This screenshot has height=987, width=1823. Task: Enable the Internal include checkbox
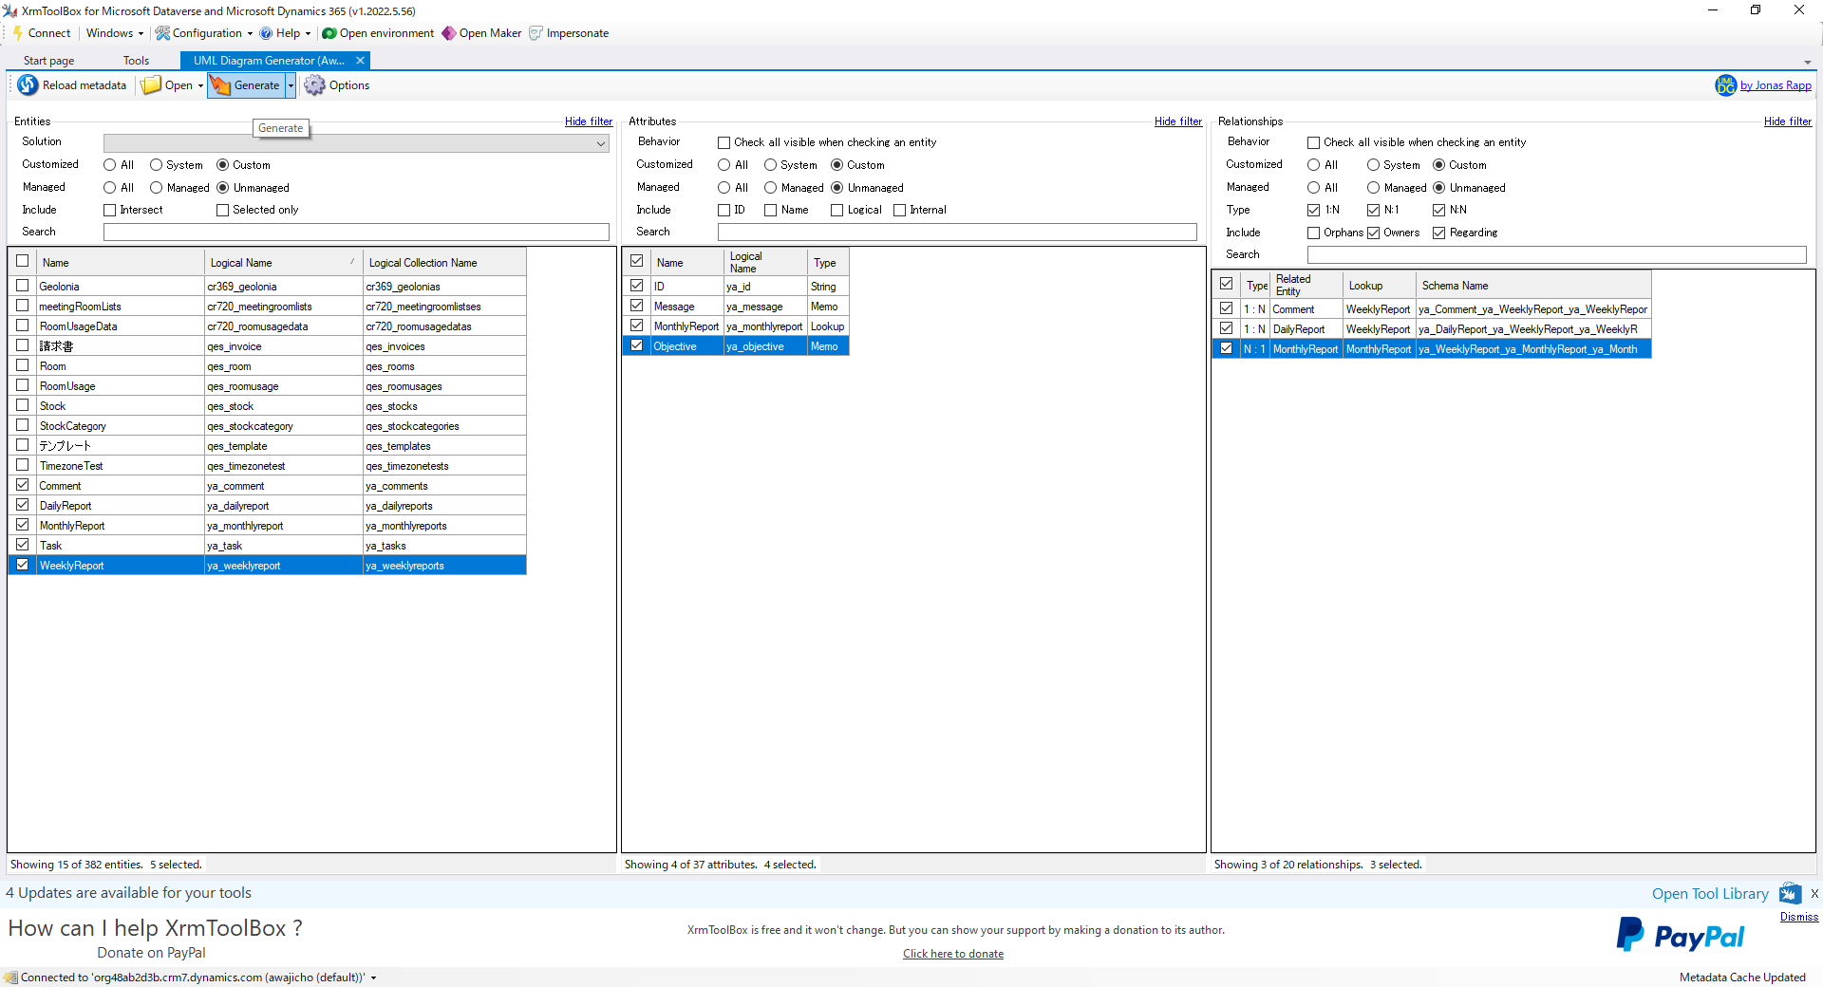(899, 211)
